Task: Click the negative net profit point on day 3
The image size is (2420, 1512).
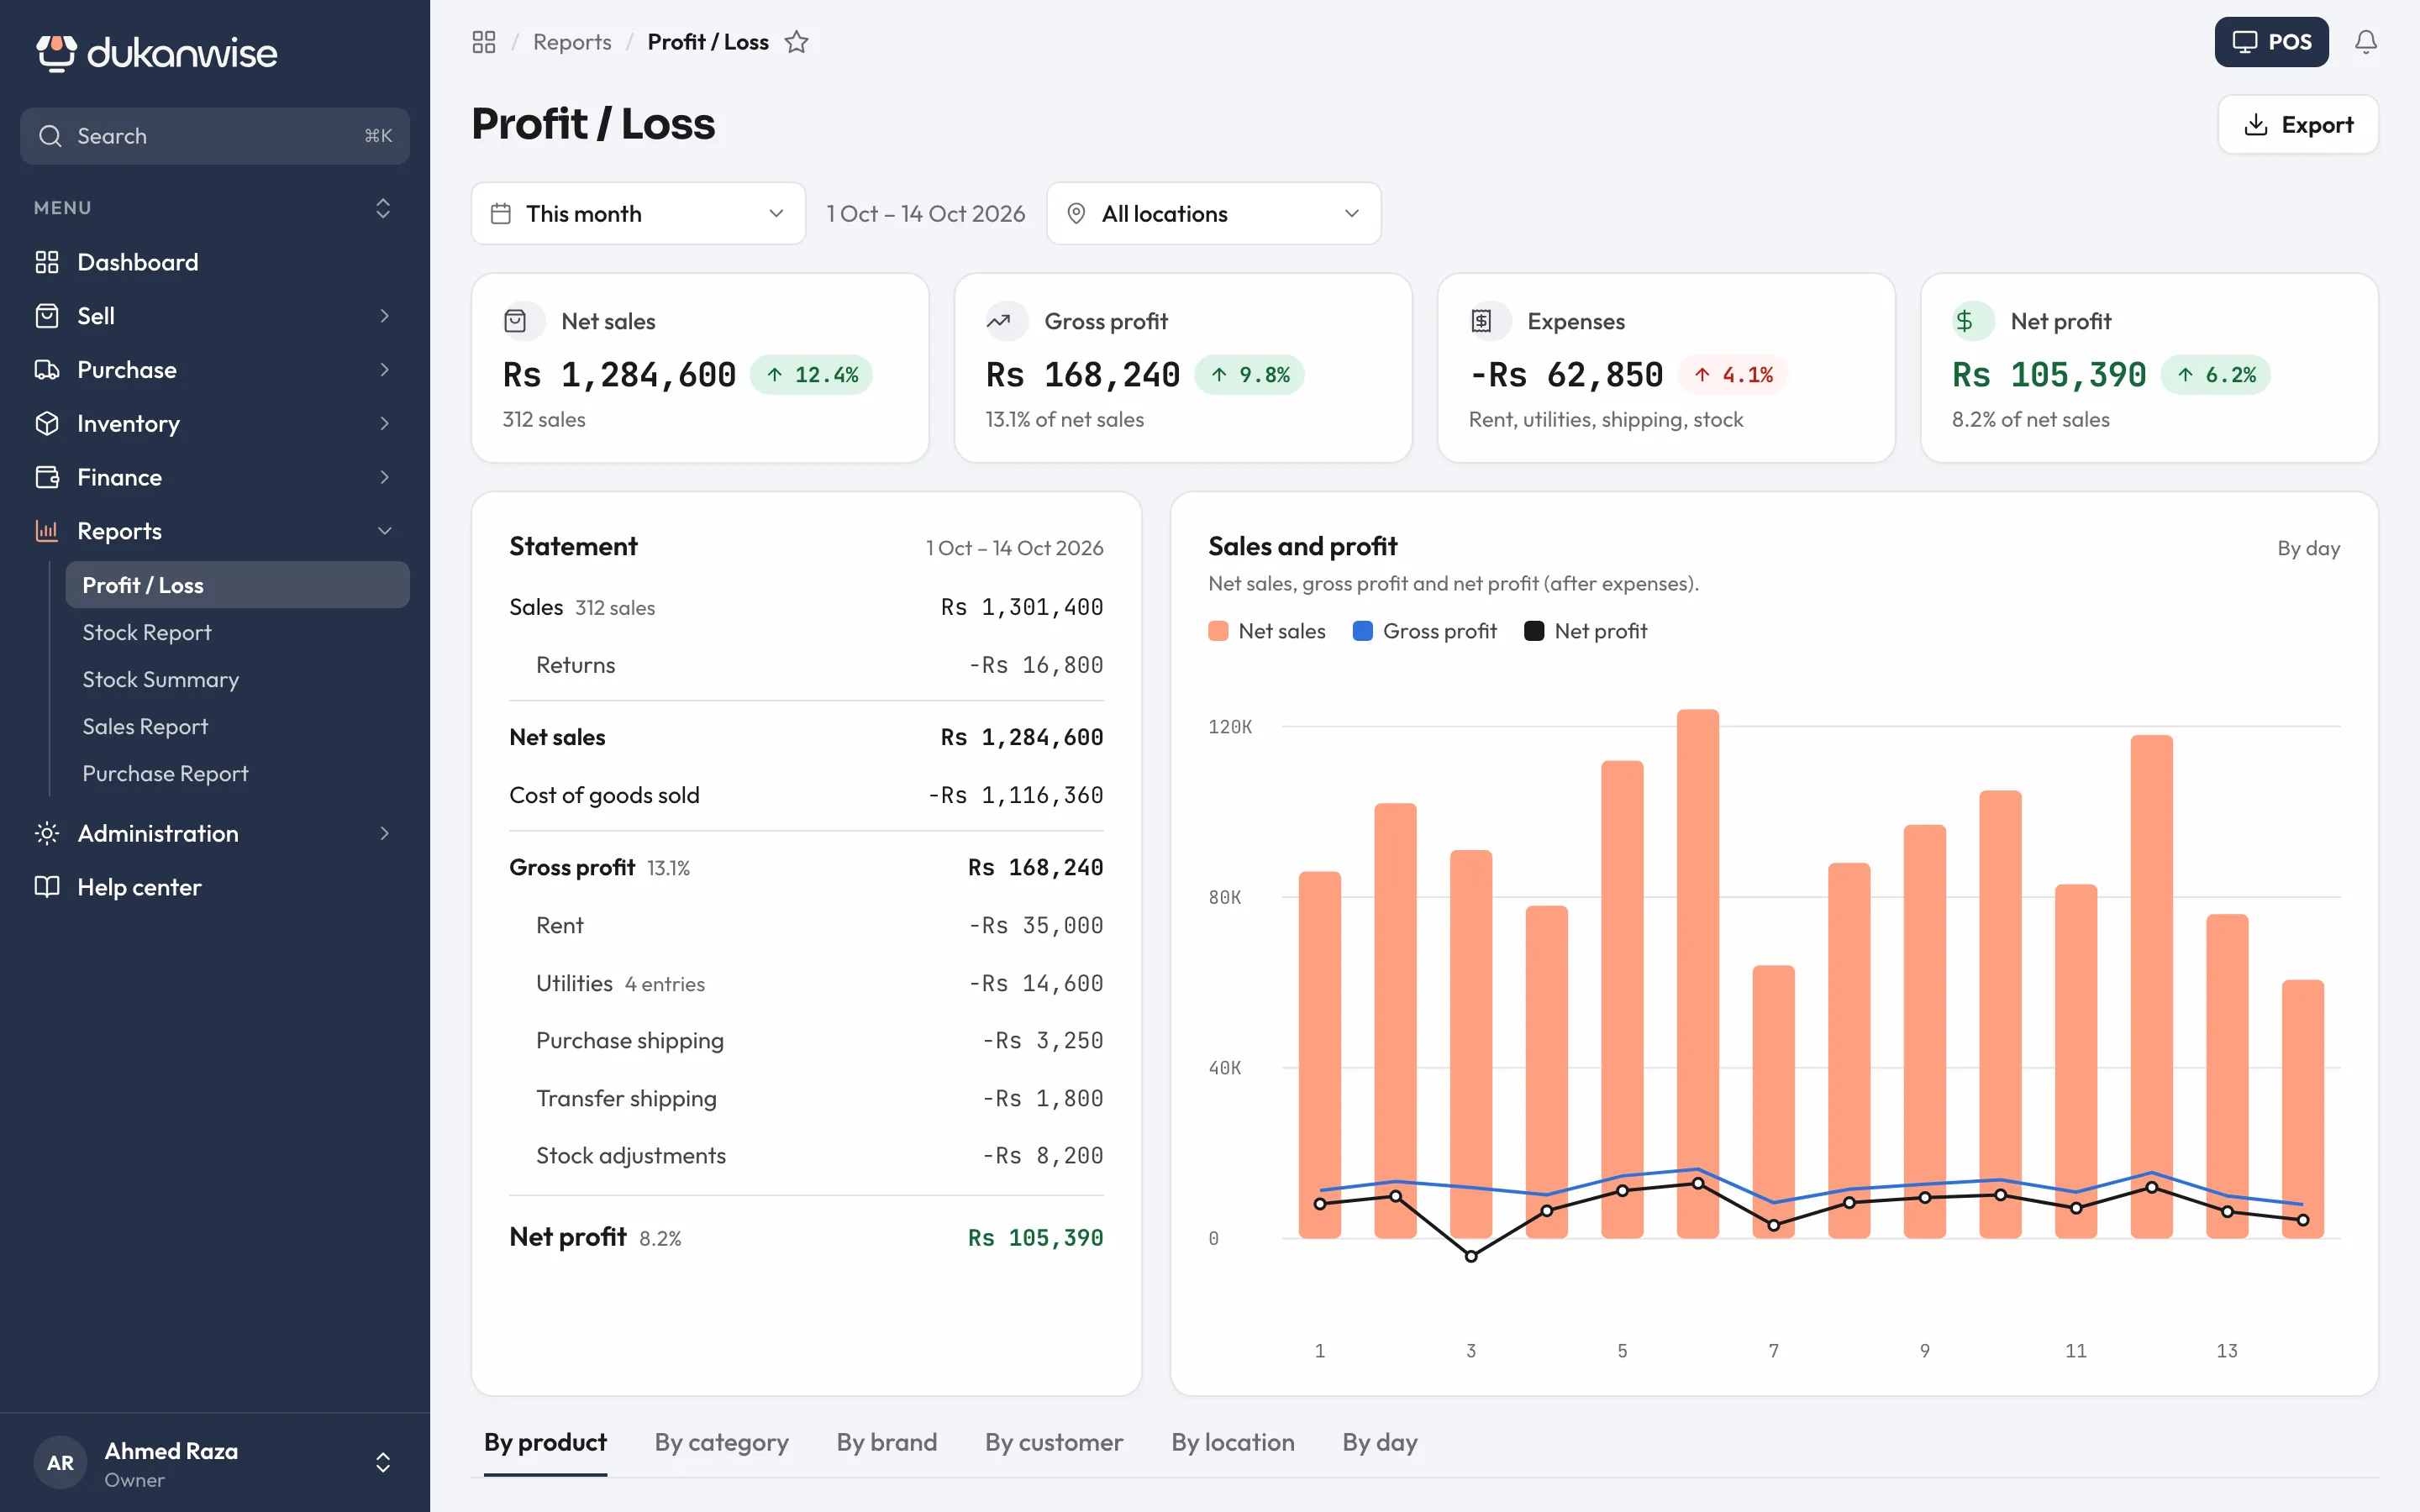Action: click(x=1471, y=1256)
